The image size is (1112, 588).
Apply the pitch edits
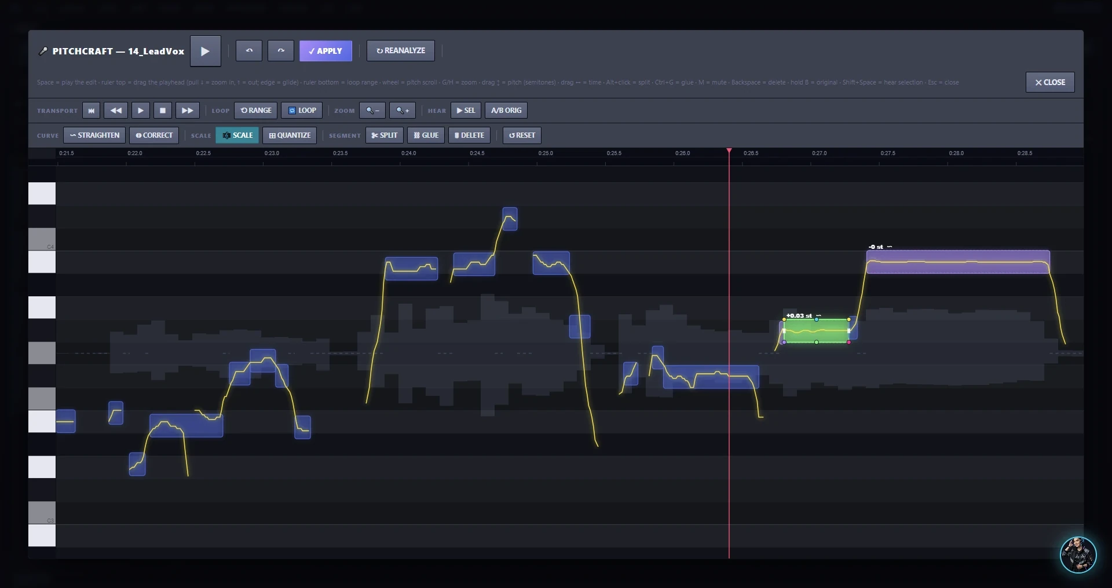click(x=325, y=51)
